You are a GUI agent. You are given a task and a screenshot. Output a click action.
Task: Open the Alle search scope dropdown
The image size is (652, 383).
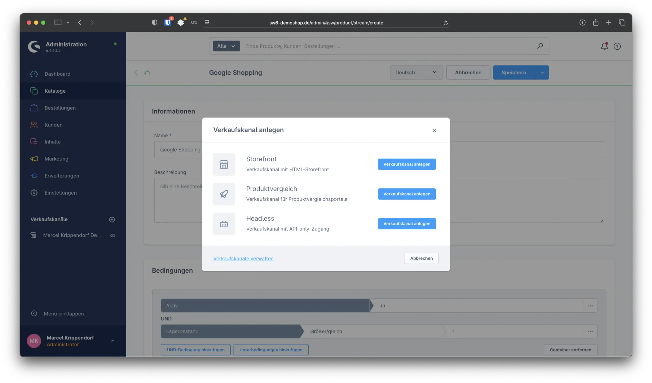pos(226,46)
